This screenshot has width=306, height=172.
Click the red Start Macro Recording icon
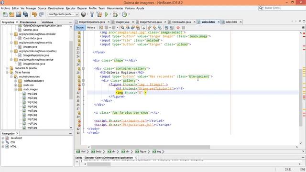pyautogui.click(x=178, y=28)
